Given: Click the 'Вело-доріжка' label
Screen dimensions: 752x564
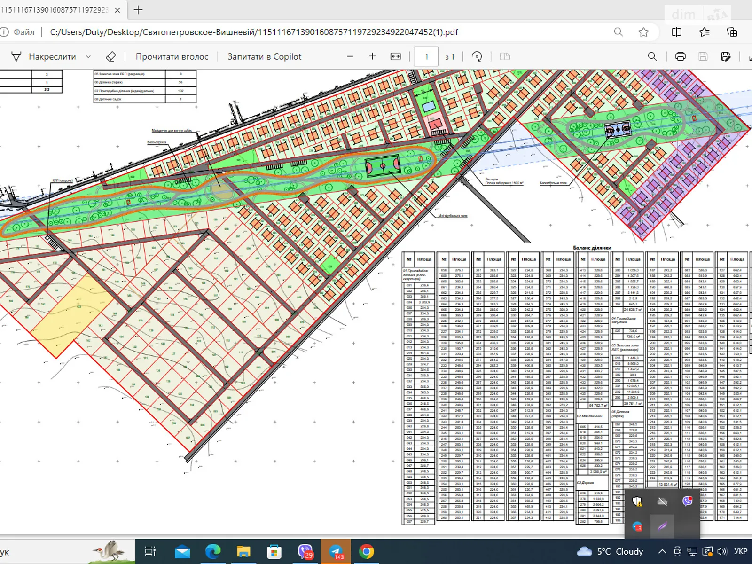Looking at the screenshot, I should click(157, 142).
